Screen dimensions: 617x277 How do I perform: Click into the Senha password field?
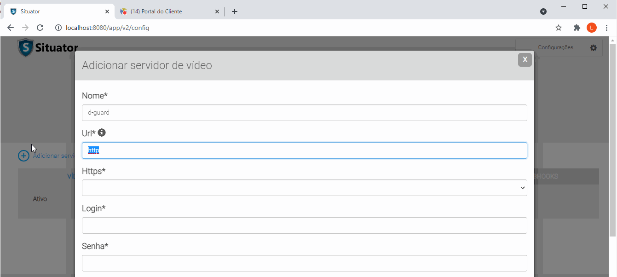point(304,263)
